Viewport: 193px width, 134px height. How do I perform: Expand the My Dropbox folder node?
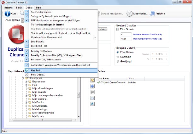pyautogui.click(x=26, y=106)
